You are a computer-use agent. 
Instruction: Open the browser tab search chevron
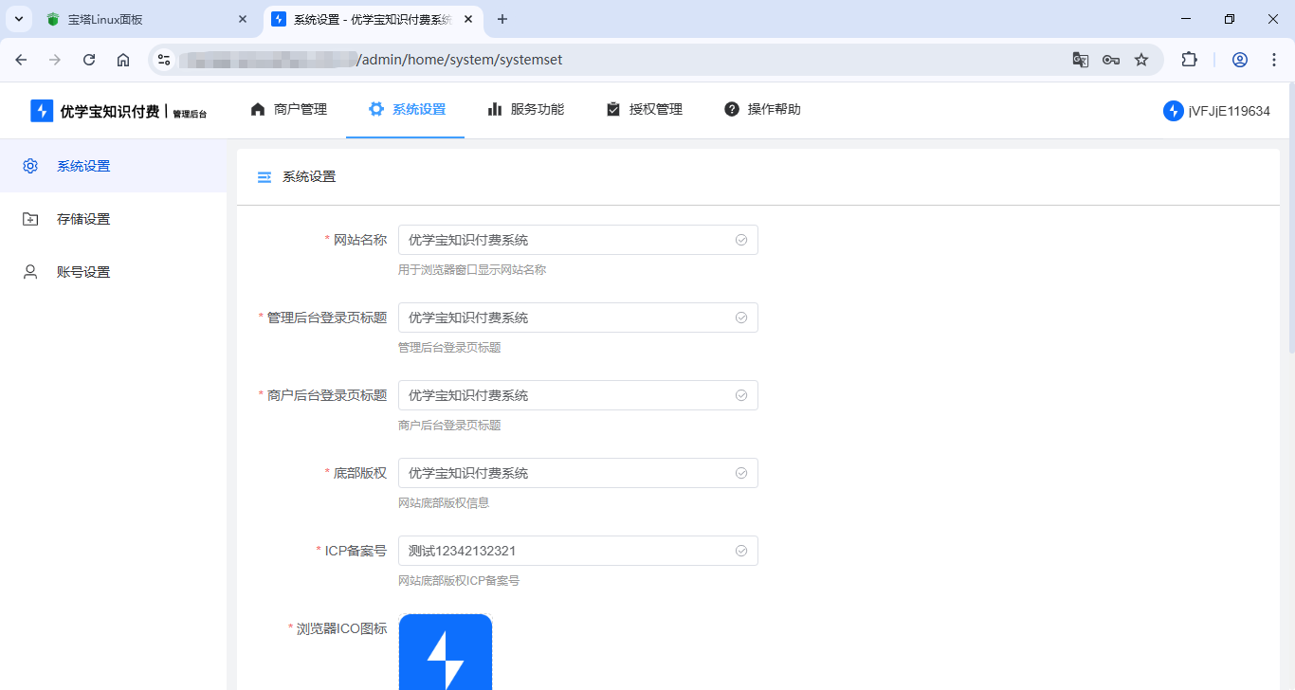18,18
